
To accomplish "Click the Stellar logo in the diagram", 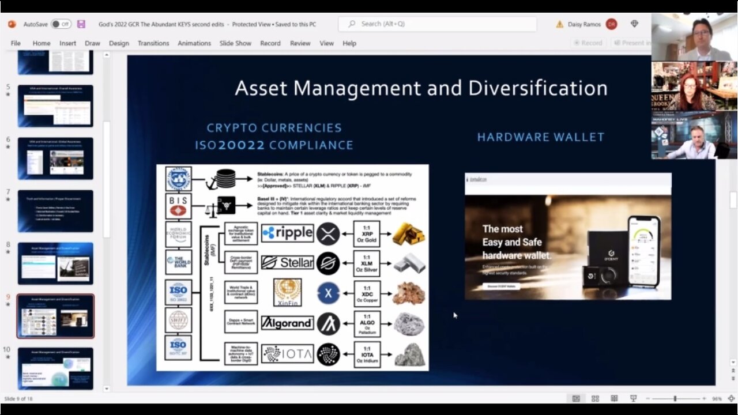I will 287,263.
